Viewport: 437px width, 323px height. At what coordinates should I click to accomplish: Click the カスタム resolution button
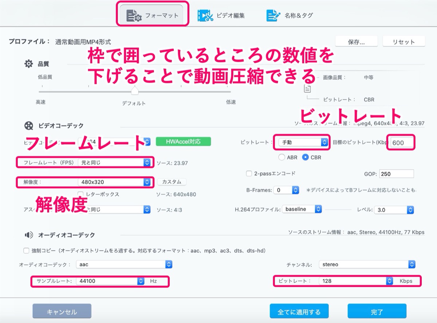[172, 182]
